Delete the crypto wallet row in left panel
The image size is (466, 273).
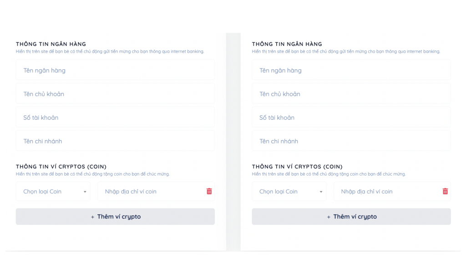tap(209, 192)
